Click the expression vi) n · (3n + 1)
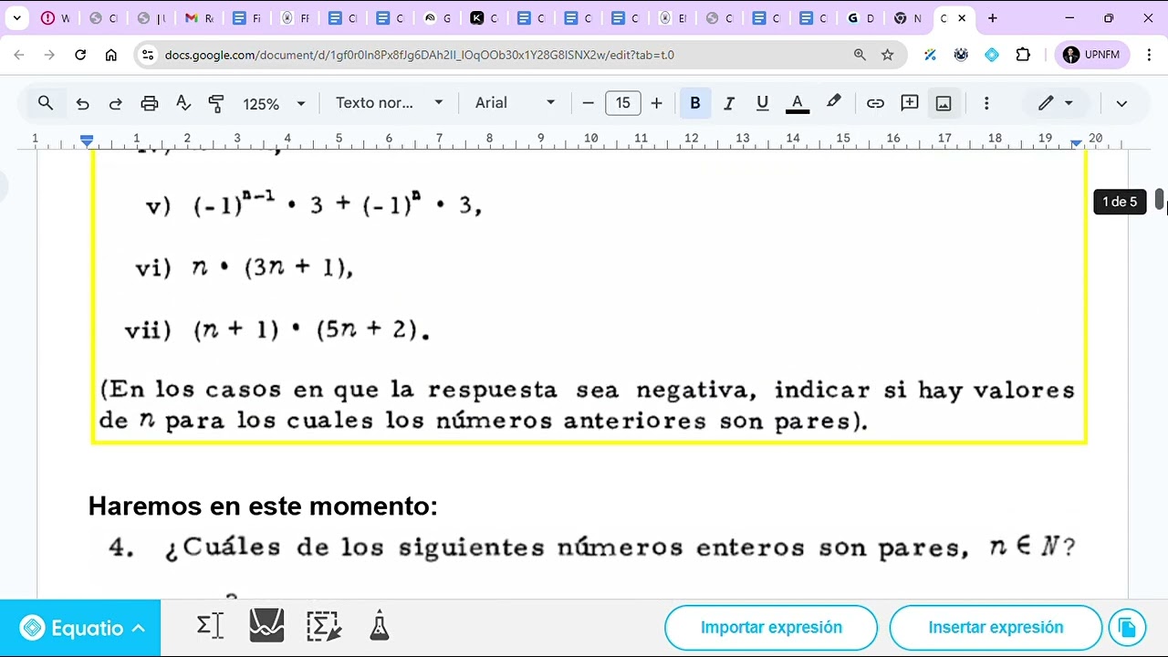The height and width of the screenshot is (657, 1168). tap(244, 267)
